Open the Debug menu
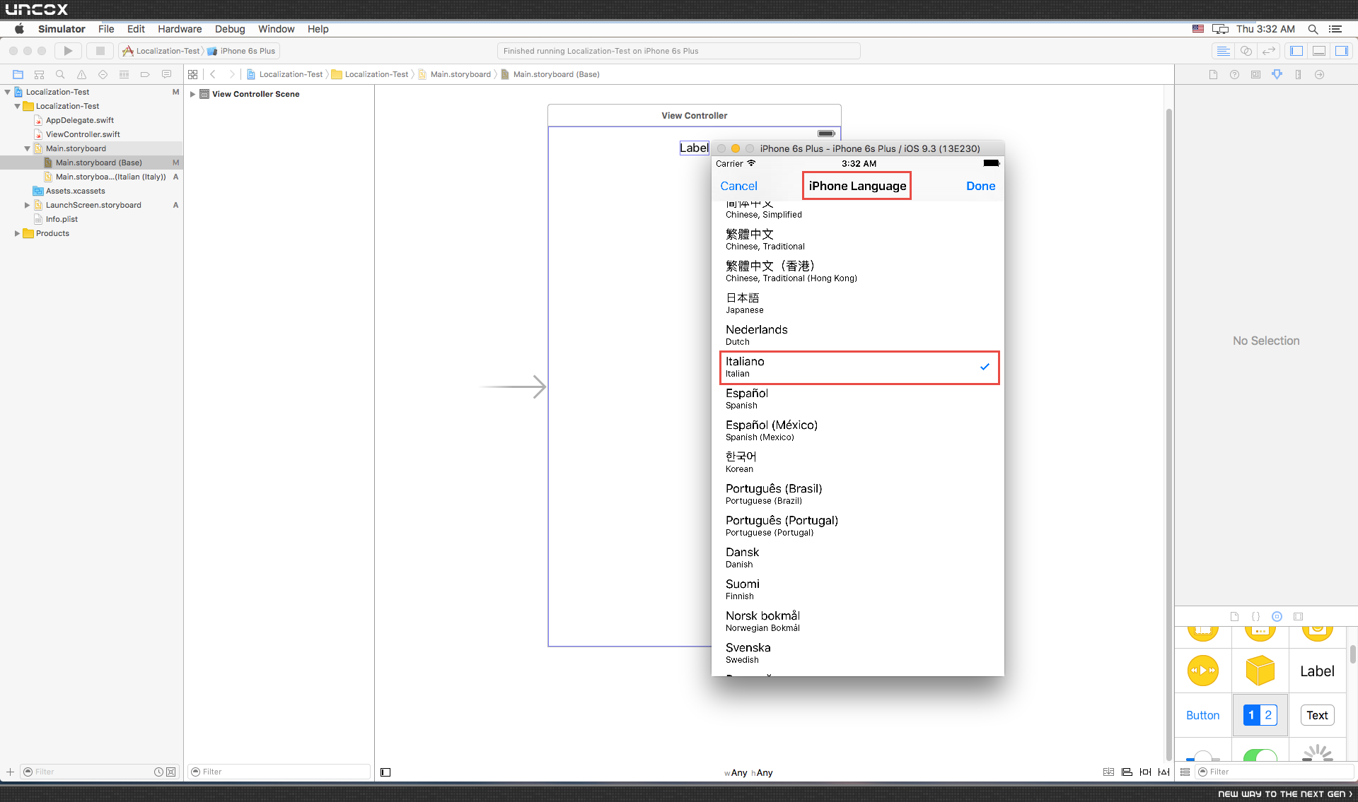The width and height of the screenshot is (1358, 802). [230, 29]
